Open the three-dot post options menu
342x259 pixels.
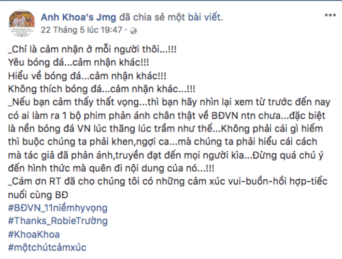click(x=330, y=15)
